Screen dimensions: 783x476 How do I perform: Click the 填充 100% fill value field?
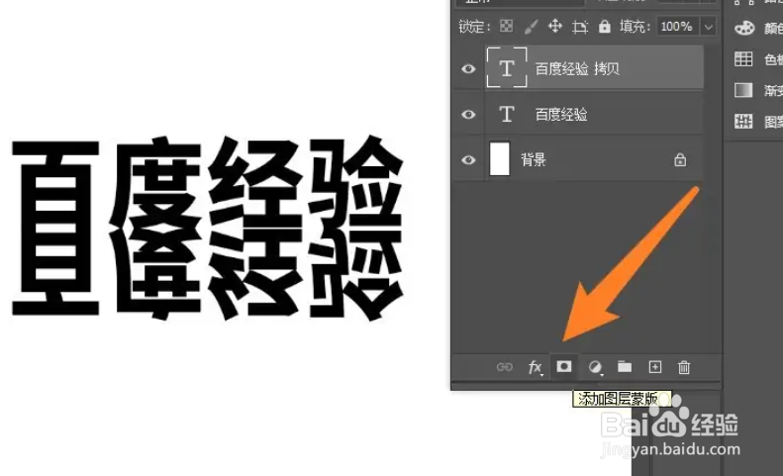click(679, 27)
